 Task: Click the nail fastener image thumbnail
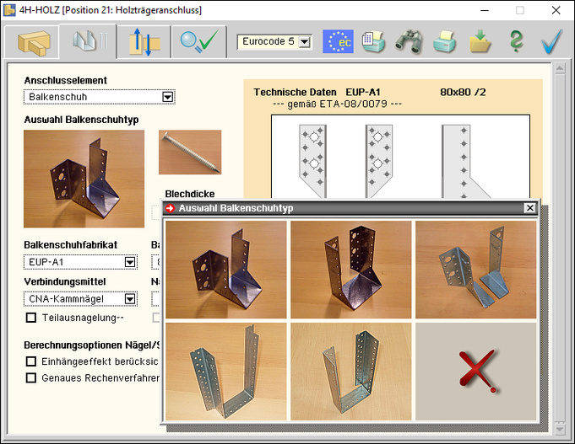point(190,152)
